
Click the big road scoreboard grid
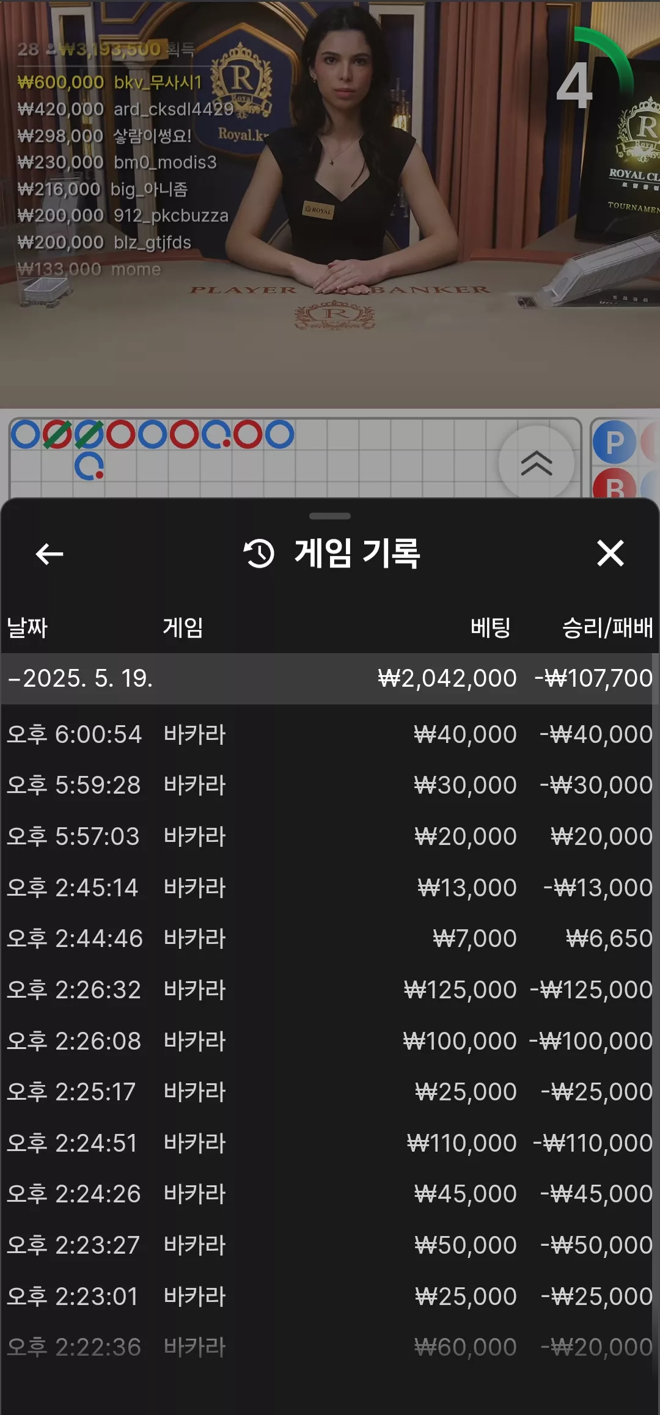click(x=295, y=458)
